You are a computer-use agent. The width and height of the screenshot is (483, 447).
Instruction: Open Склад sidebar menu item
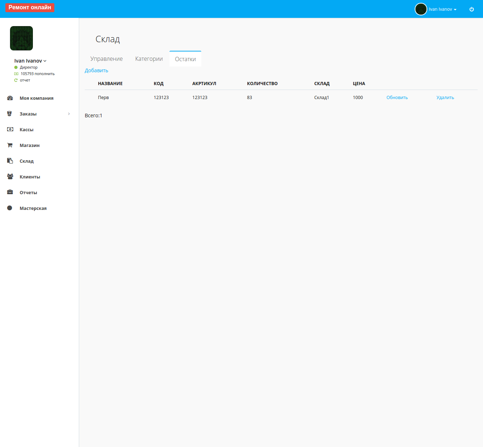point(26,161)
